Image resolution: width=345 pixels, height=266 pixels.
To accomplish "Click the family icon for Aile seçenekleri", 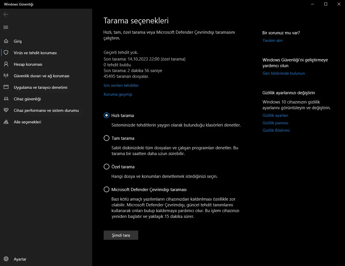I will pos(6,122).
